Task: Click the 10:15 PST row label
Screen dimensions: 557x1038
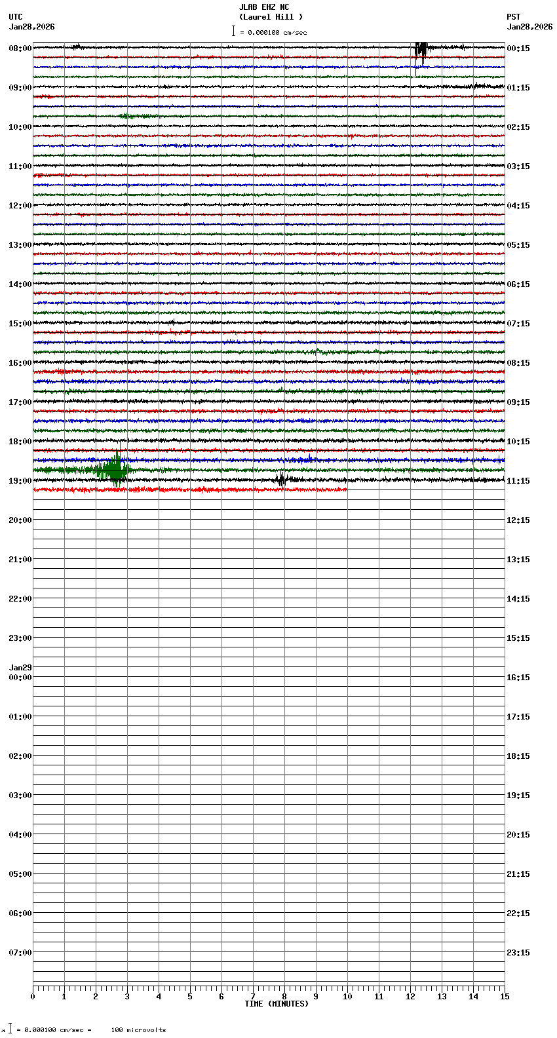Action: [x=518, y=442]
